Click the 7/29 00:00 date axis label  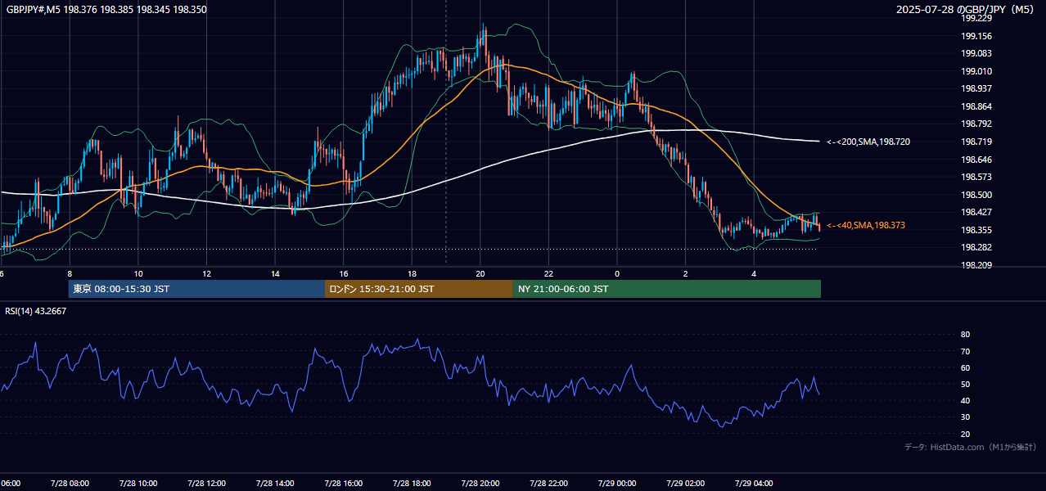click(617, 483)
